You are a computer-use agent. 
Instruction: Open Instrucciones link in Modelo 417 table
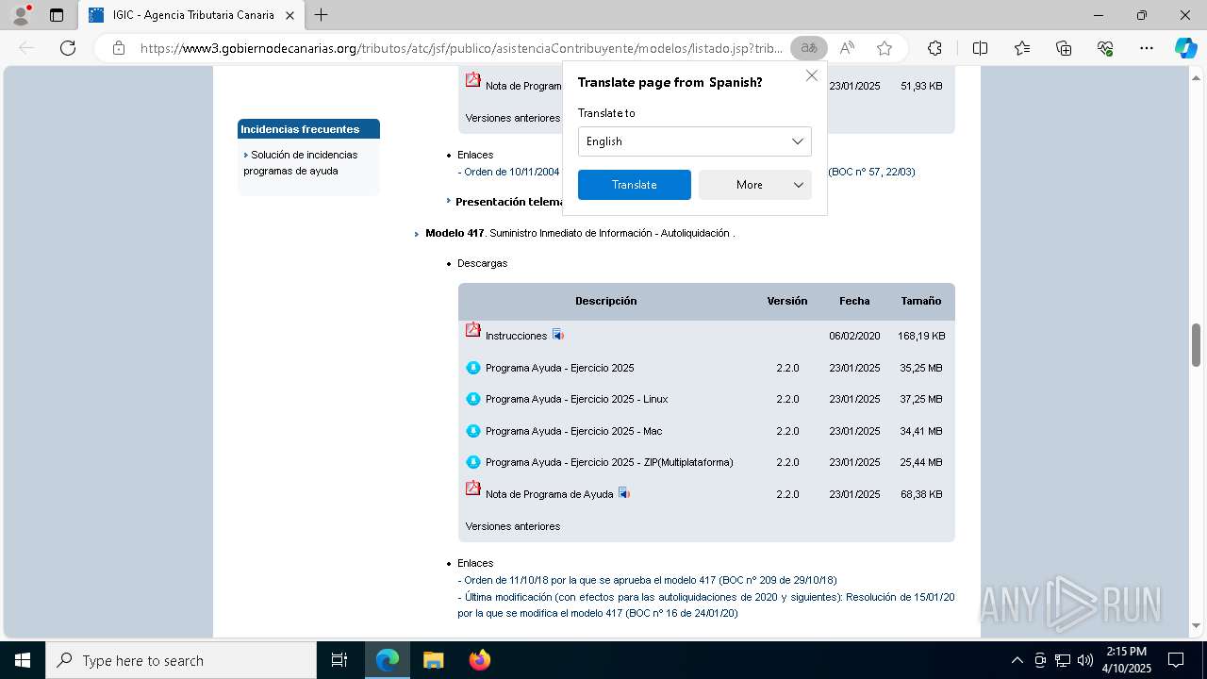(x=516, y=336)
